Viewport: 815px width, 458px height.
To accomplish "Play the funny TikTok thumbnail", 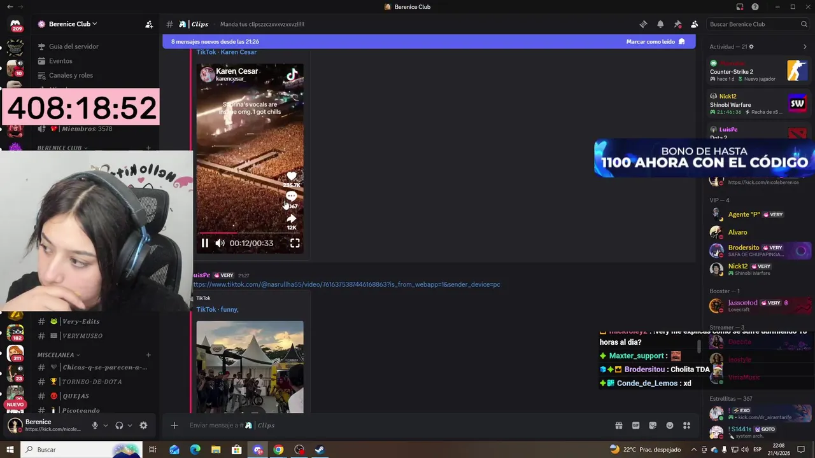I will pos(250,367).
